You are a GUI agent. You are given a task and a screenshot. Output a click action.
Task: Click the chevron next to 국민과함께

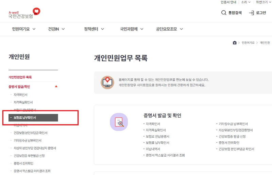(x=142, y=29)
